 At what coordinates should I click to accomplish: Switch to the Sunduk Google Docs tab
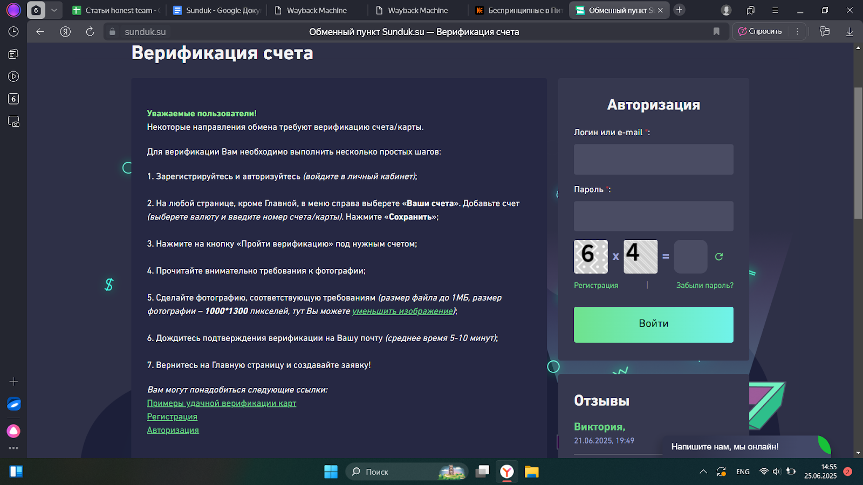(217, 10)
